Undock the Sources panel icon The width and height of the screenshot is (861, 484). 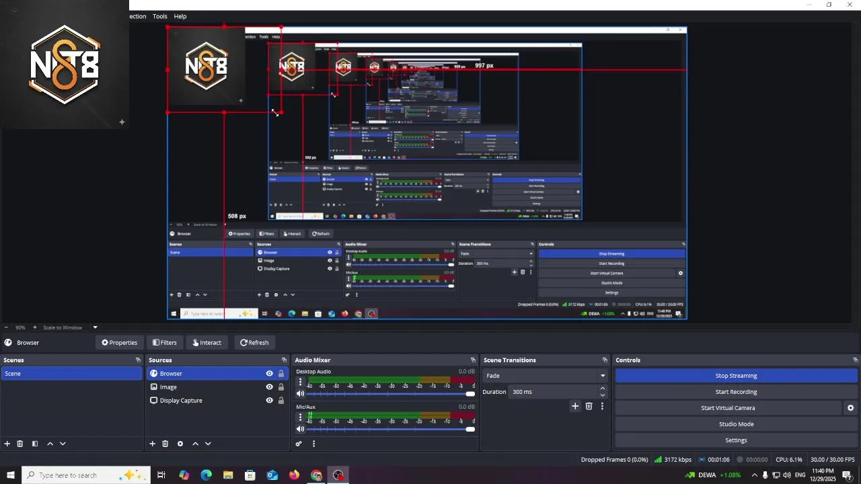click(x=285, y=360)
